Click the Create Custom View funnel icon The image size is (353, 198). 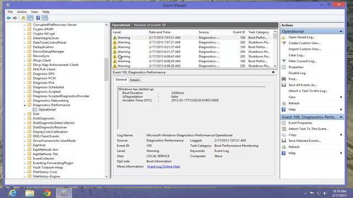tap(284, 43)
